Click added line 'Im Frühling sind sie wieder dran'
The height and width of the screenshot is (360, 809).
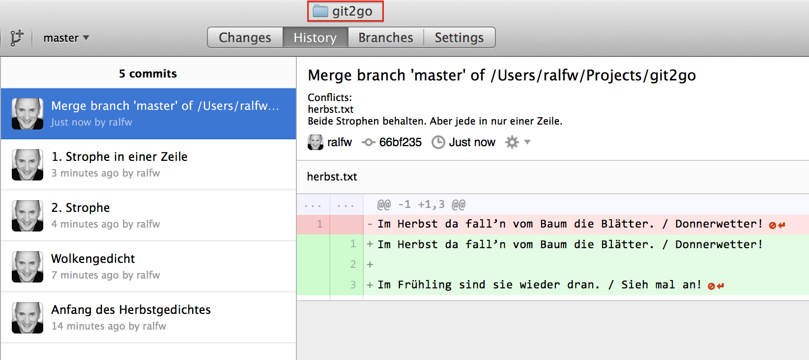pyautogui.click(x=553, y=284)
